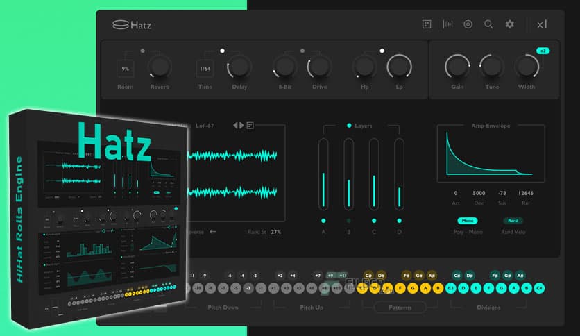Click the -9 pitch down key
Image resolution: width=580 pixels, height=336 pixels.
(204, 276)
